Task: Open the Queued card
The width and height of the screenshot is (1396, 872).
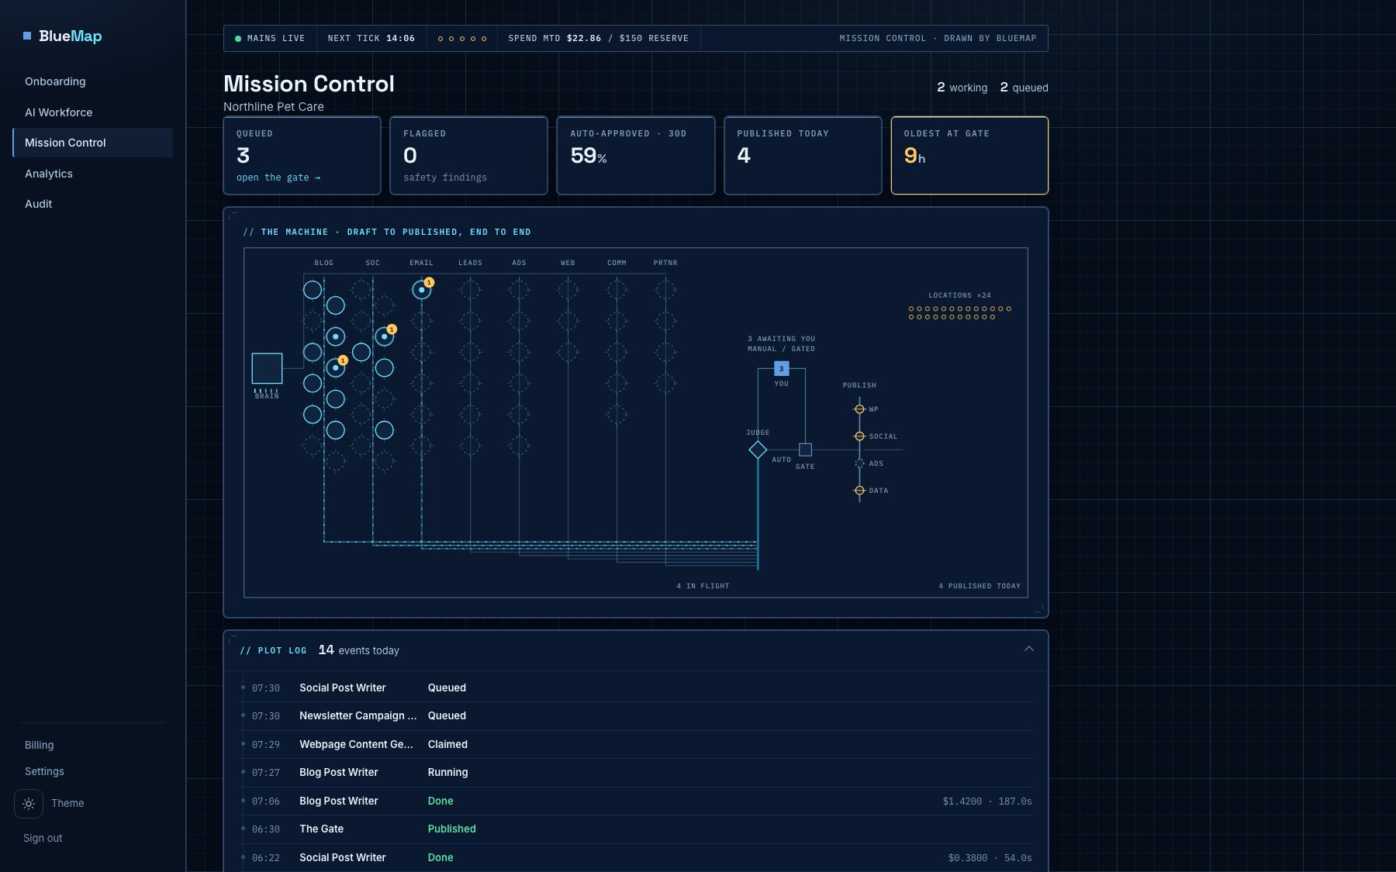Action: coord(302,155)
